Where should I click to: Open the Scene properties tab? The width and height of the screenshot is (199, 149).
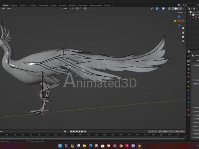pyautogui.click(x=188, y=72)
